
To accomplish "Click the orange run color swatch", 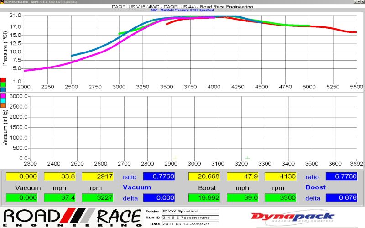I will tap(3, 105).
